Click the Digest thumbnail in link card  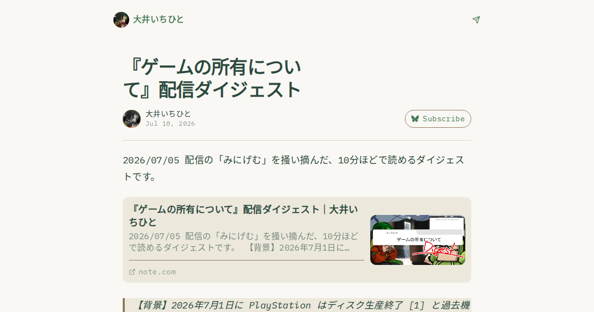[418, 240]
